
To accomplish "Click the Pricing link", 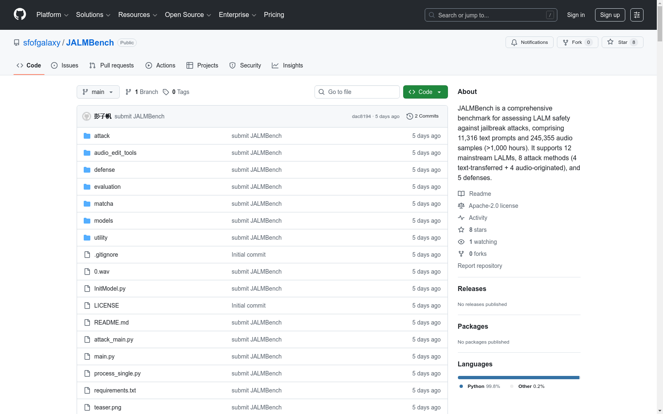I will click(274, 15).
